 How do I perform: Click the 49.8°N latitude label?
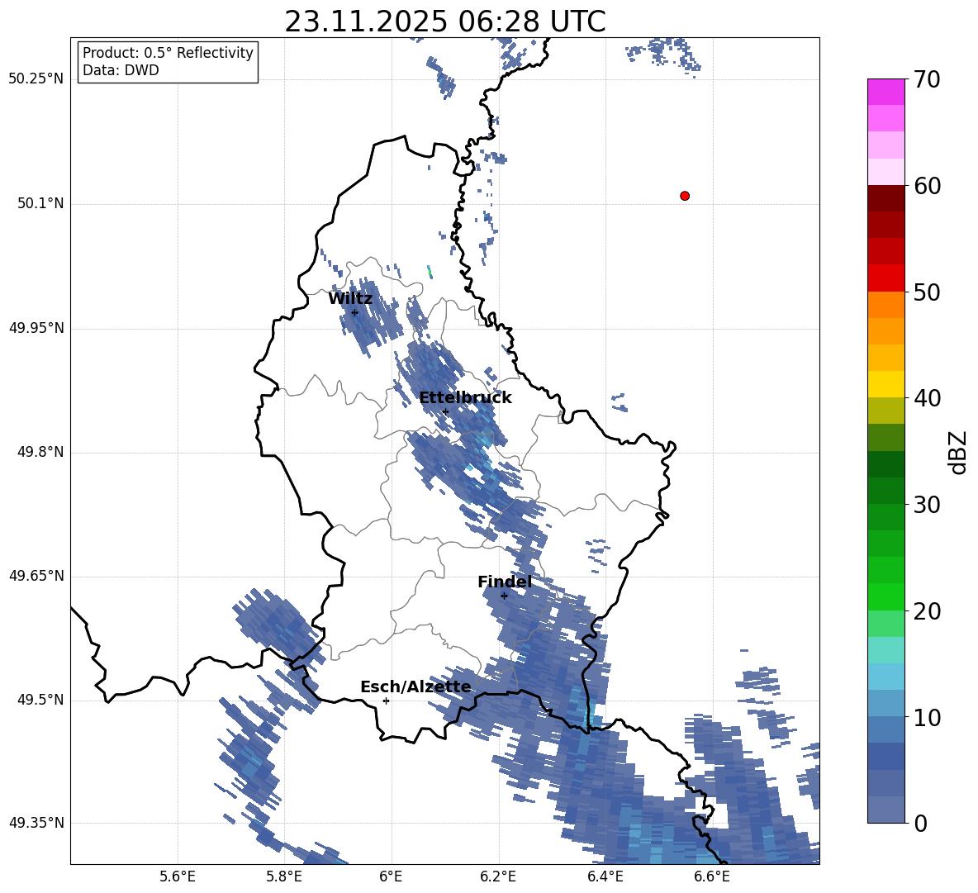tap(41, 452)
